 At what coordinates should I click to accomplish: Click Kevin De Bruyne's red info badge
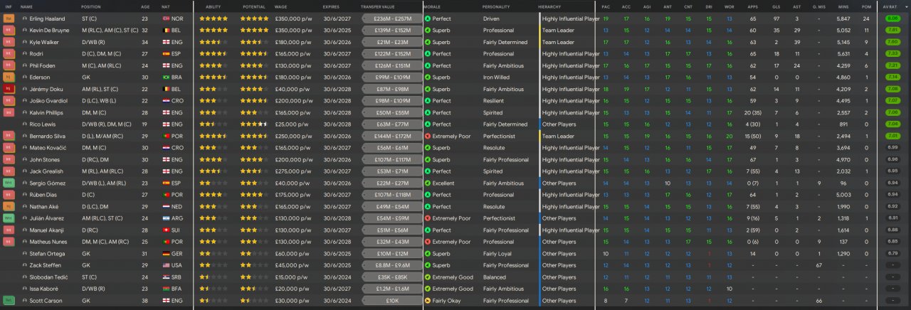(x=9, y=31)
